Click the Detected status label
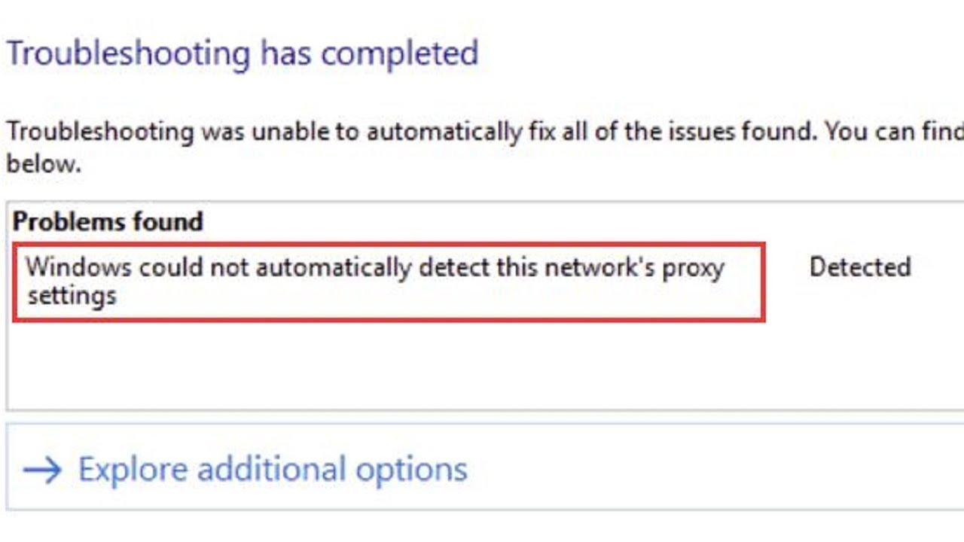The width and height of the screenshot is (964, 542). 860,267
